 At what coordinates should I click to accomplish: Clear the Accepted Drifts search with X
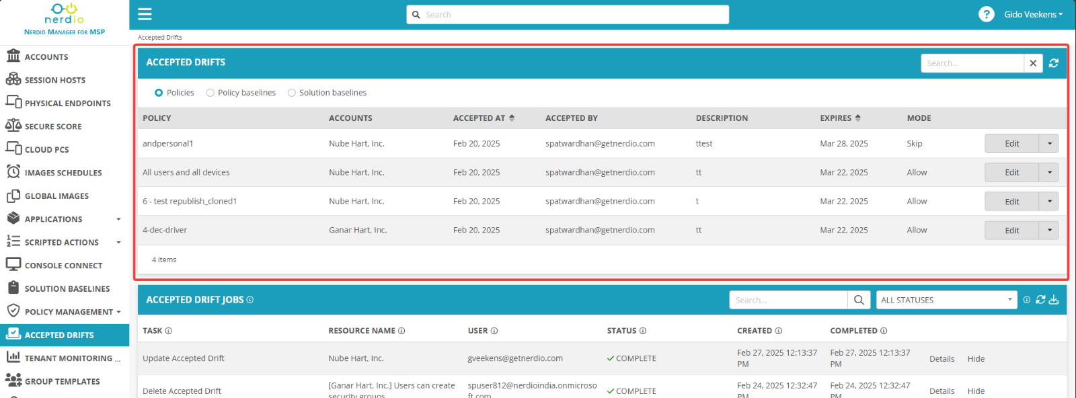point(1033,63)
